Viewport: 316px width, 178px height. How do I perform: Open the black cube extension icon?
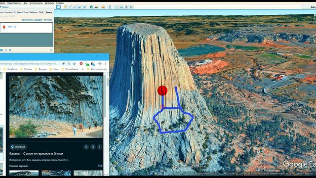(x=93, y=64)
